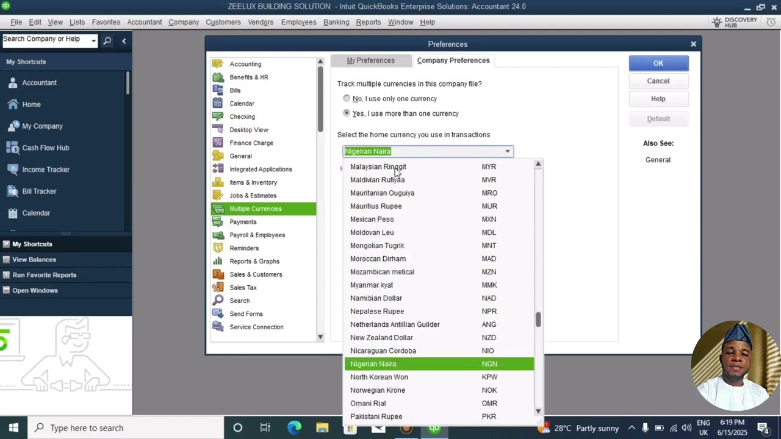Open View Balances in the sidebar

point(34,260)
